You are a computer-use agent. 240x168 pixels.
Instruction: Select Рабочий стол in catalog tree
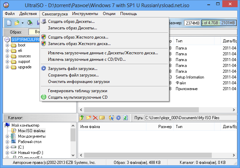(30, 142)
